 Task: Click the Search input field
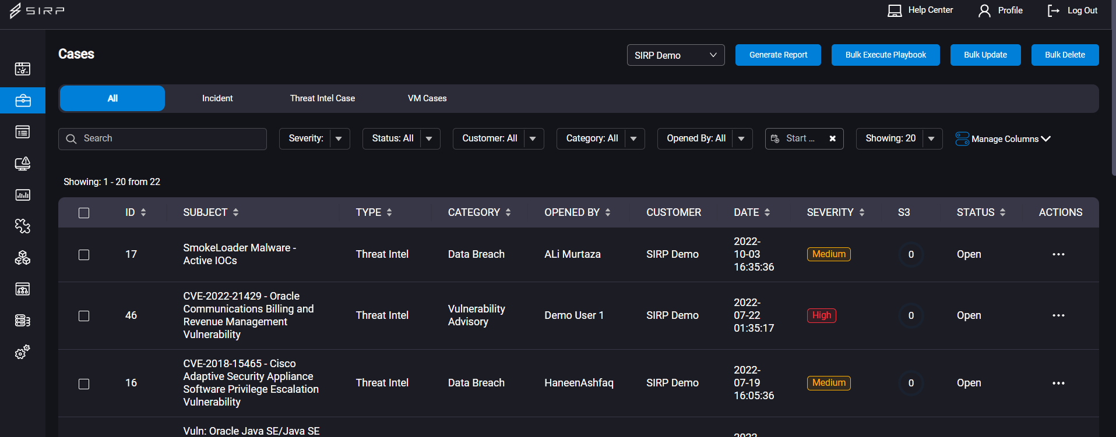point(163,139)
